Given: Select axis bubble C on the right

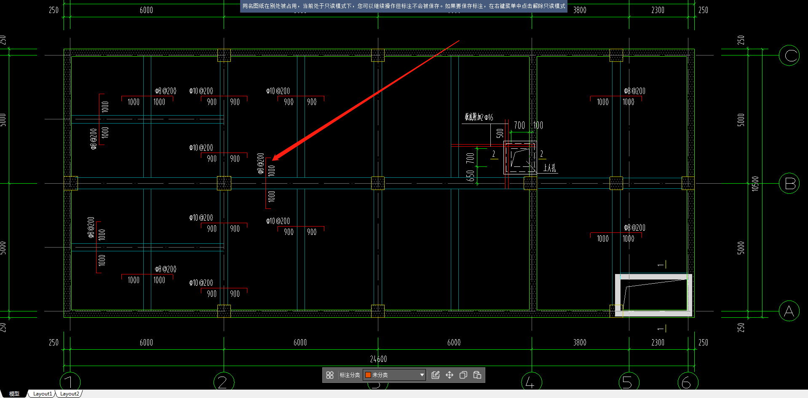Looking at the screenshot, I should point(789,55).
